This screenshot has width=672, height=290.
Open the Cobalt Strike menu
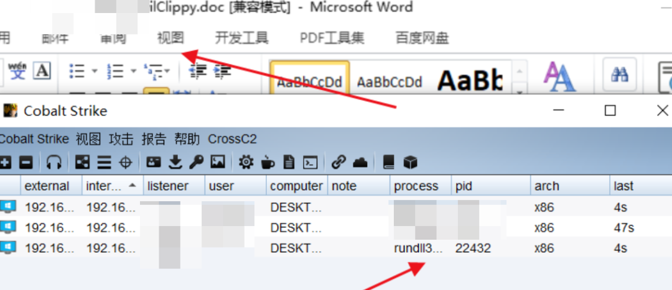[34, 139]
